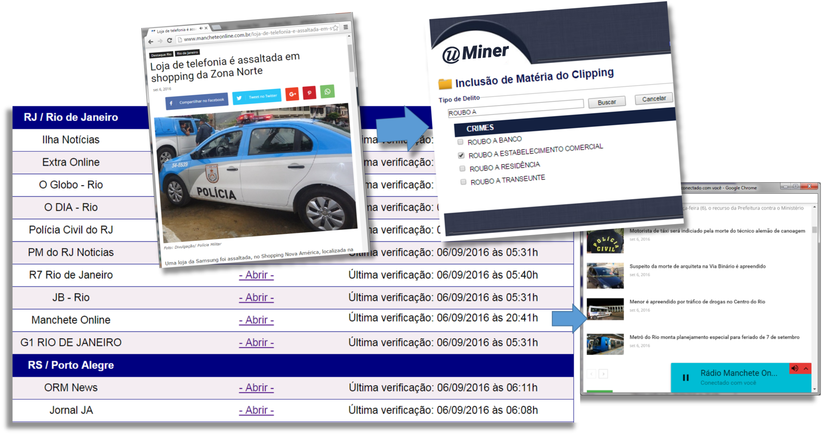Screen dimensions: 827x434
Task: Open 'Suspeito da morte de arquiteta' headline
Action: (x=697, y=267)
